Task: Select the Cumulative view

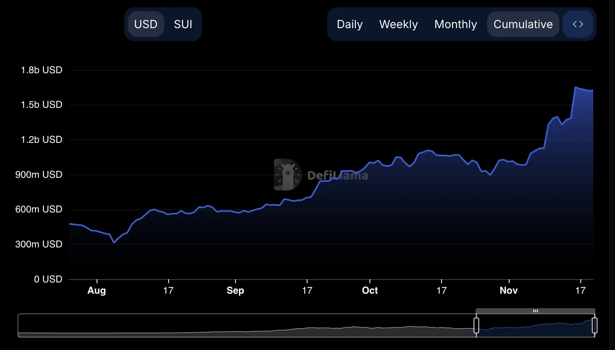Action: [523, 24]
